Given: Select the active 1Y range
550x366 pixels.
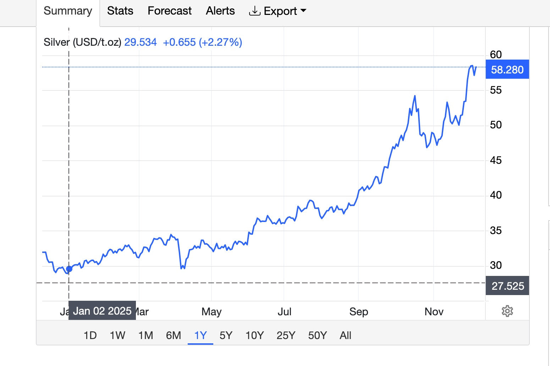Looking at the screenshot, I should click(200, 335).
